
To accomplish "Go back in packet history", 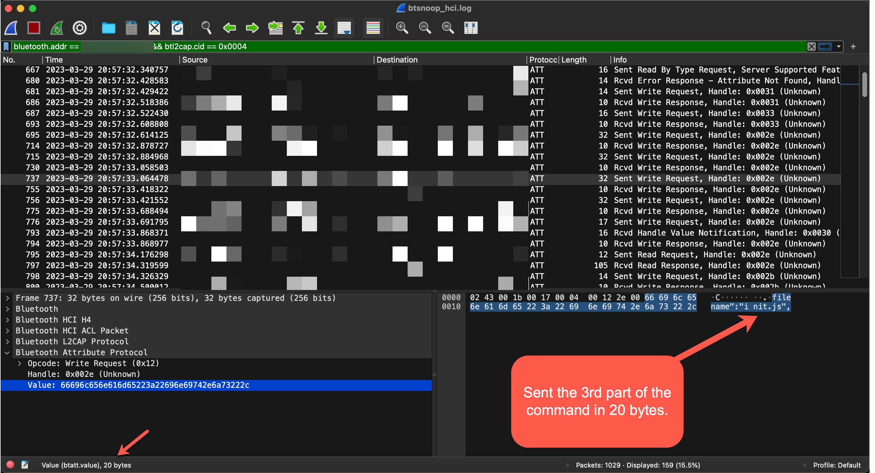I will 229,27.
